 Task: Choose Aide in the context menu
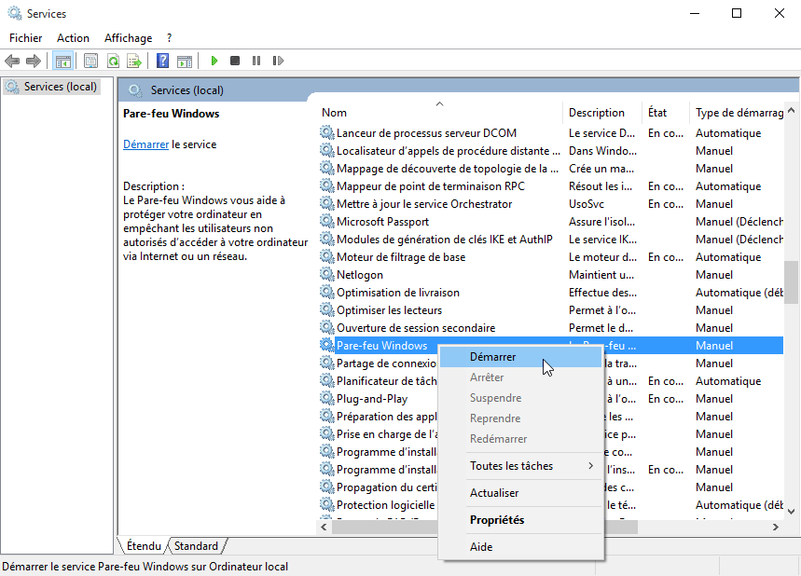tap(520, 547)
